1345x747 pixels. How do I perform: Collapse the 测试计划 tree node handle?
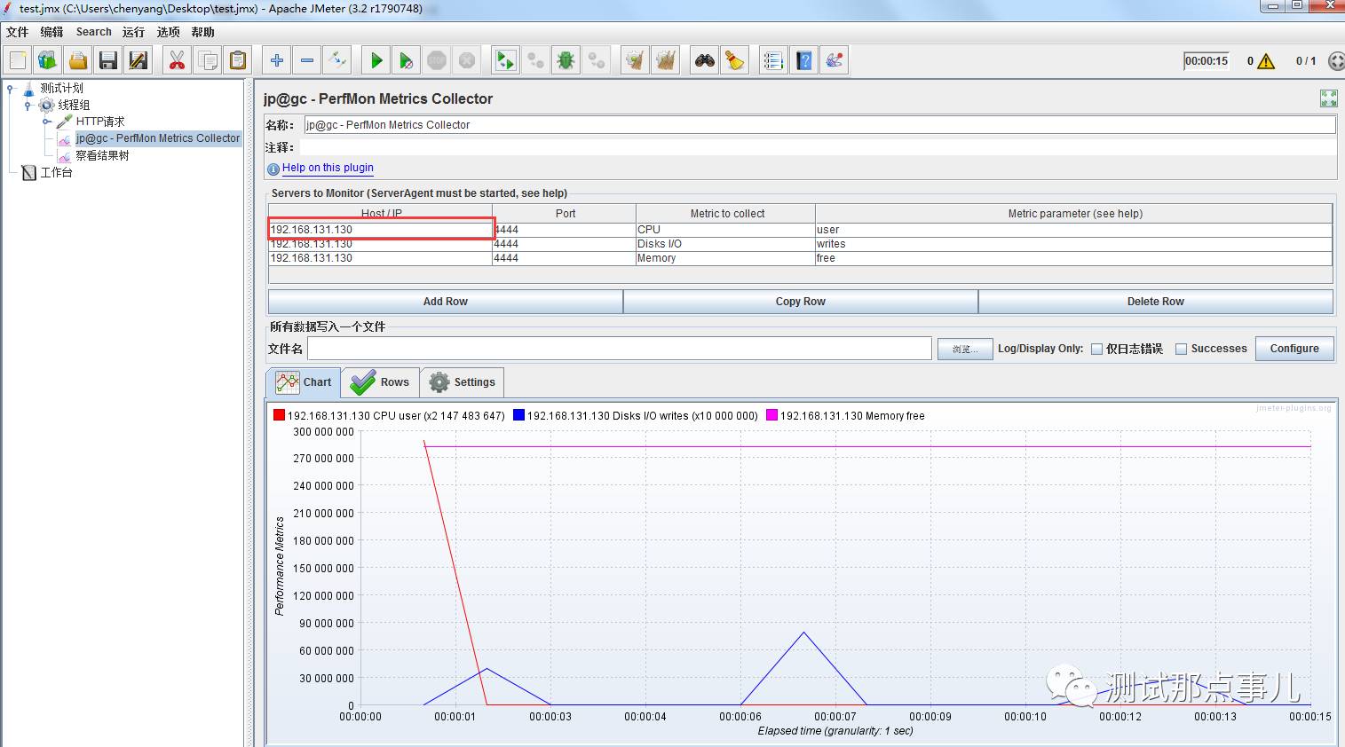pos(10,88)
